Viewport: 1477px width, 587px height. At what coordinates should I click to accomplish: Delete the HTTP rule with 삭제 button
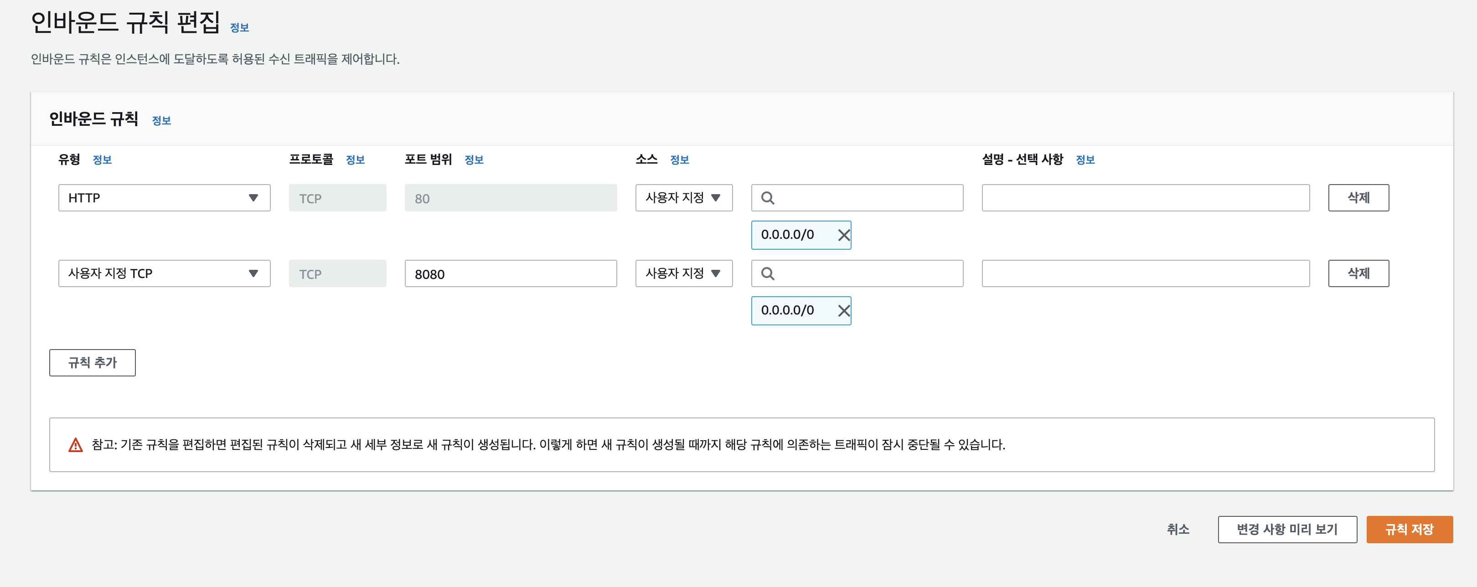[x=1358, y=198]
